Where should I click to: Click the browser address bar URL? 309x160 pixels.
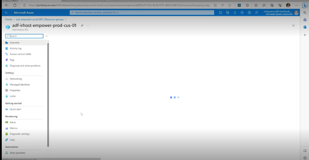click(x=120, y=5)
